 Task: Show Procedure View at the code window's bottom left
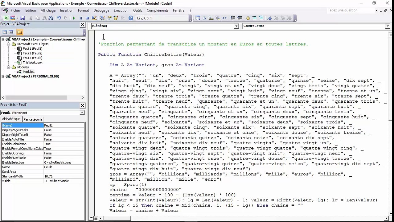tap(91, 218)
